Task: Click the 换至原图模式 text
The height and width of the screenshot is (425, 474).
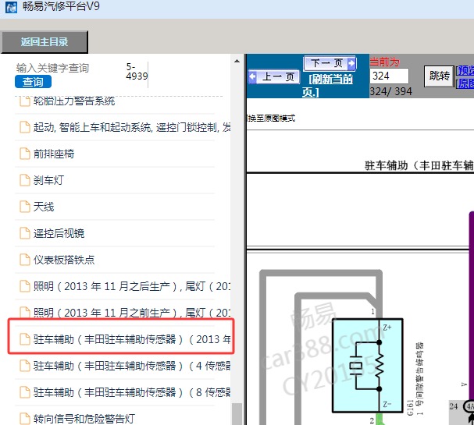Action: 271,118
